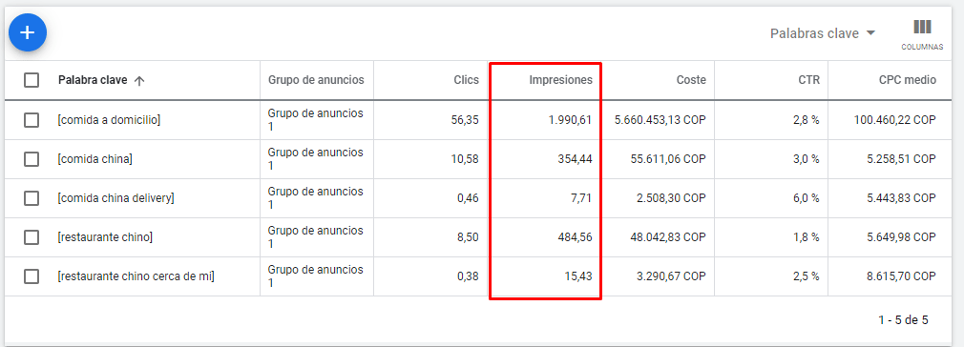Tick the [comida china delivery] checkbox
The height and width of the screenshot is (347, 964).
[31, 198]
